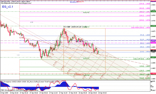Click the green 1.4705 price tag
The image size is (156, 94).
[153, 26]
